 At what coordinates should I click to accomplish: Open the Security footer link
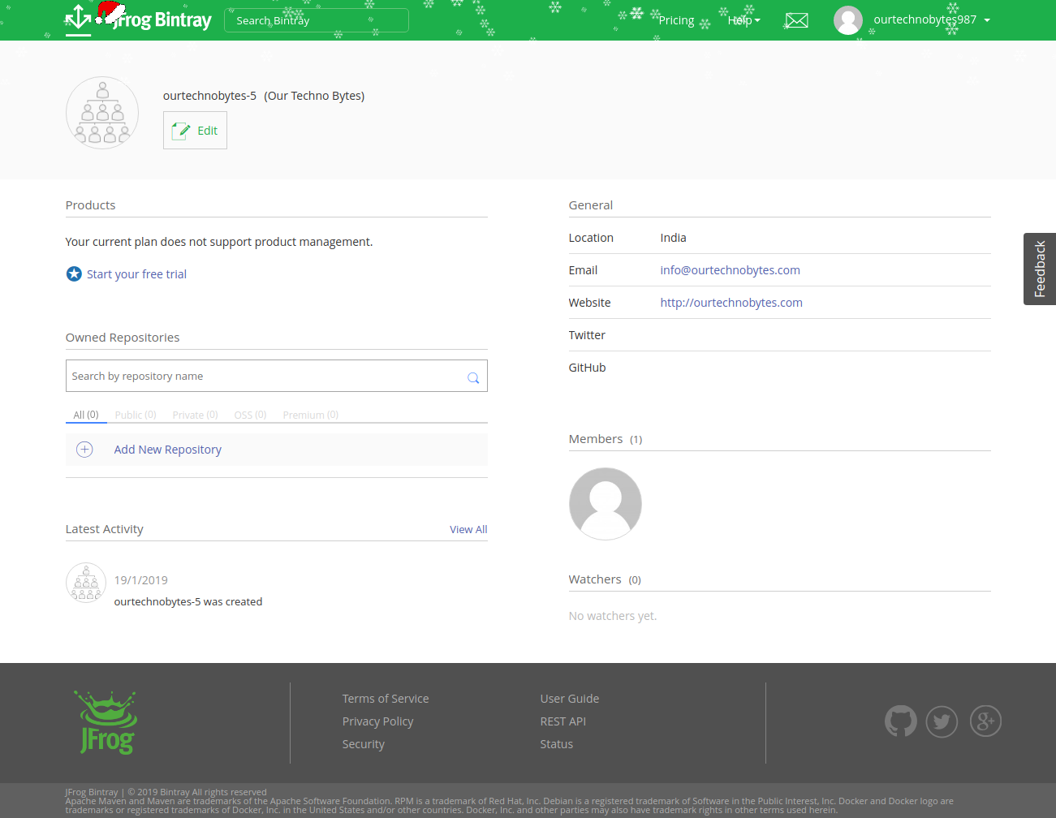point(363,744)
